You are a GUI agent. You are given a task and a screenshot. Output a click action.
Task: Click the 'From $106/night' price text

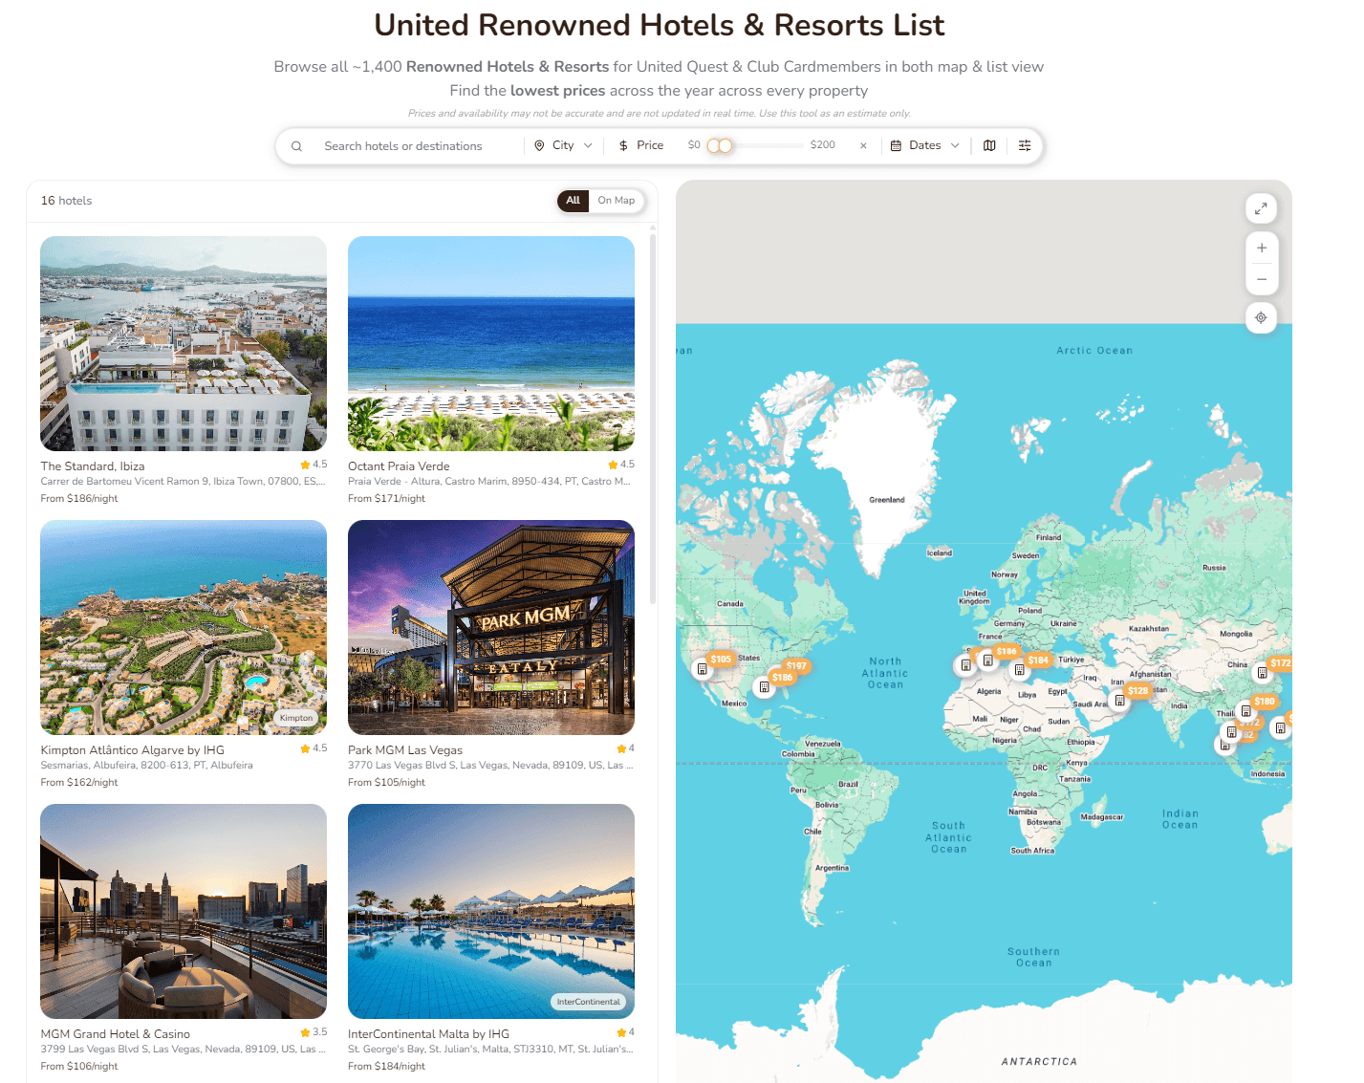coord(79,1066)
